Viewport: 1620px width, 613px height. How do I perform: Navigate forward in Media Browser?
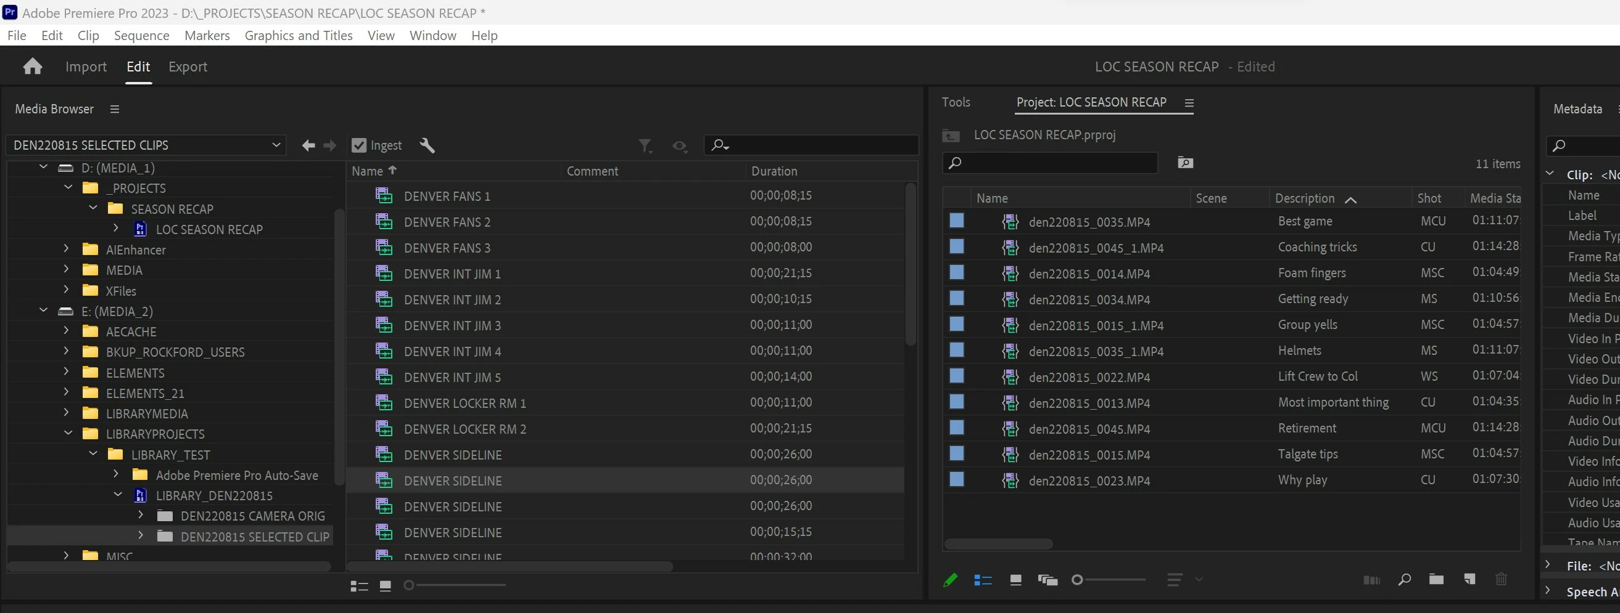[329, 146]
